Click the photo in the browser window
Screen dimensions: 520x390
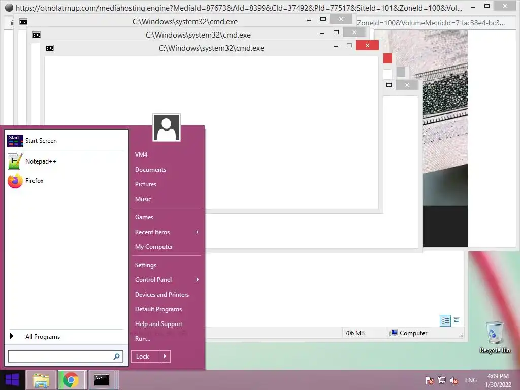pos(445,139)
